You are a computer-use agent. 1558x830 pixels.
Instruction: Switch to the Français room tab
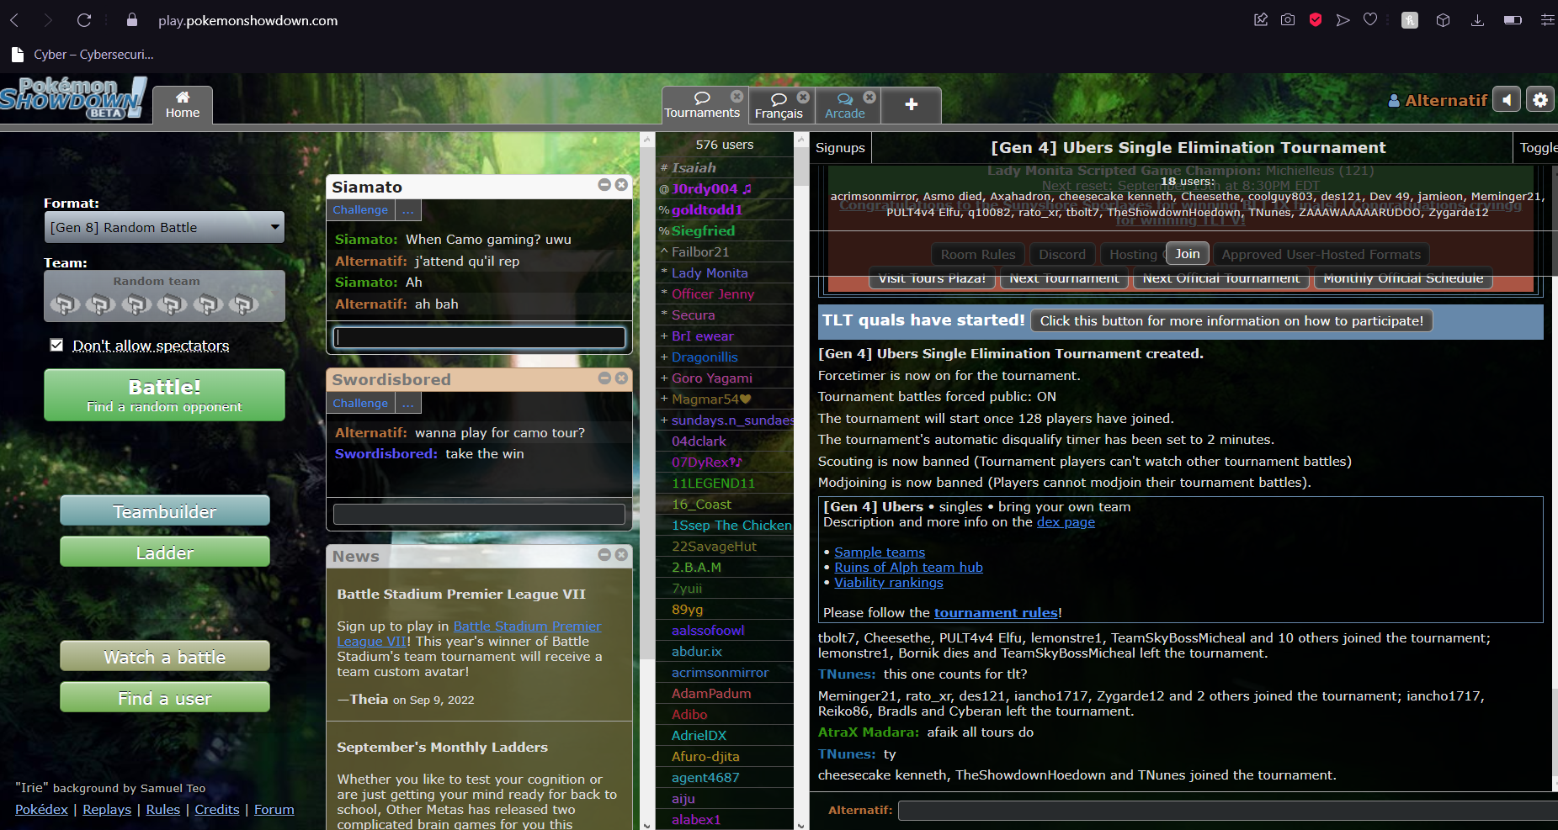tap(779, 106)
